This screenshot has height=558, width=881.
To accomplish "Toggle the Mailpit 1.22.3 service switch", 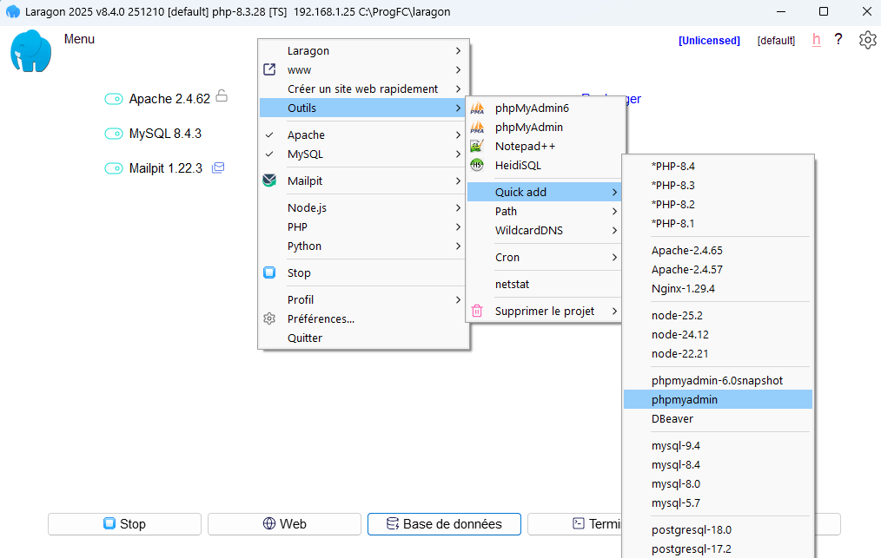I will 114,167.
